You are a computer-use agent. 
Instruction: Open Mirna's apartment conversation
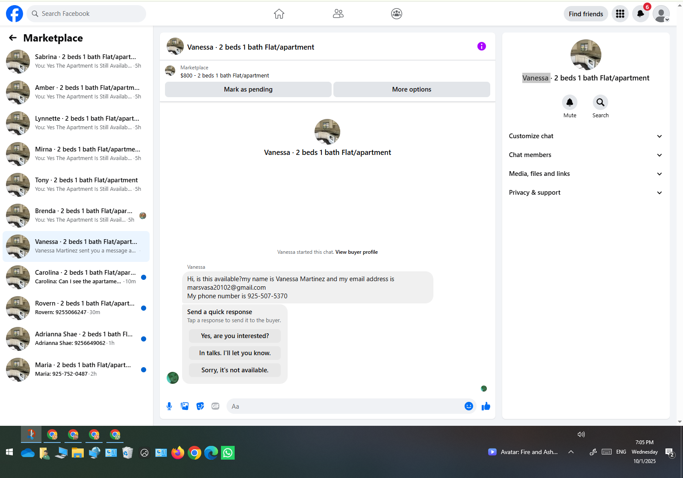pyautogui.click(x=76, y=154)
